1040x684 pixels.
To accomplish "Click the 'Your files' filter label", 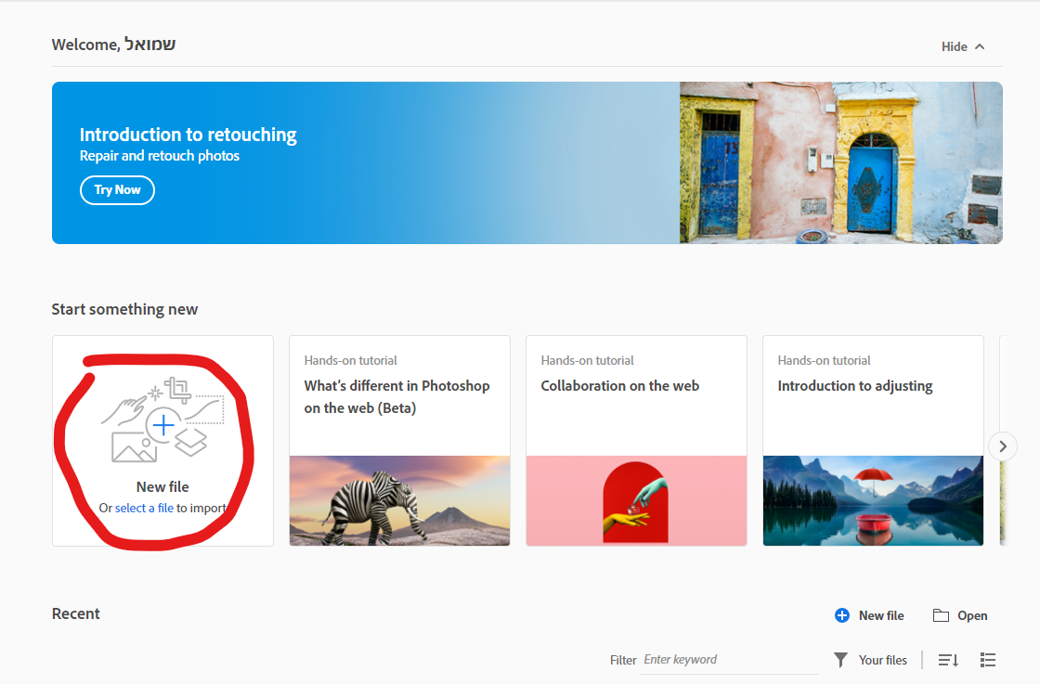I will coord(883,660).
